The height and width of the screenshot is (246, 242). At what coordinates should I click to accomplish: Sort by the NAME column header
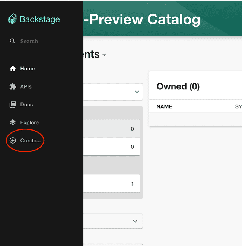(164, 106)
